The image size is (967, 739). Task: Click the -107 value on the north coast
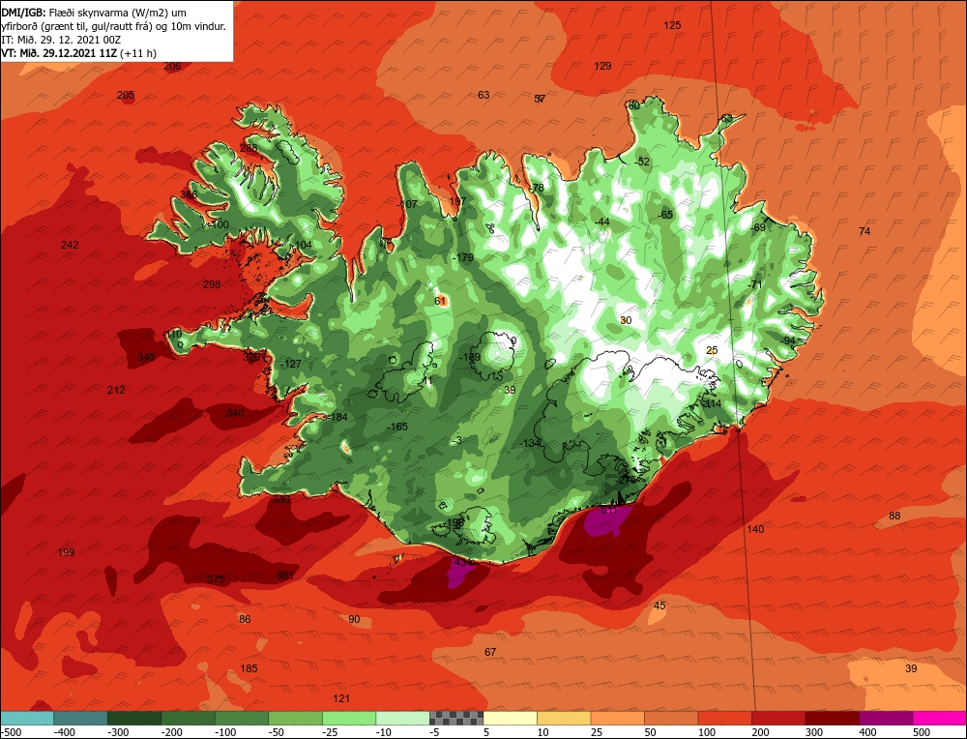(407, 204)
